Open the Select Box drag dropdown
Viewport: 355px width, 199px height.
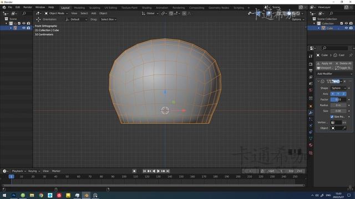click(109, 19)
